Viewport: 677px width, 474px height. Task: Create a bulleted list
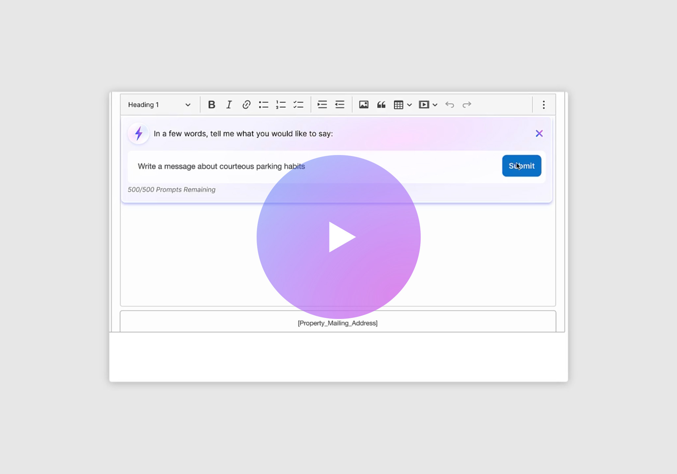click(264, 105)
